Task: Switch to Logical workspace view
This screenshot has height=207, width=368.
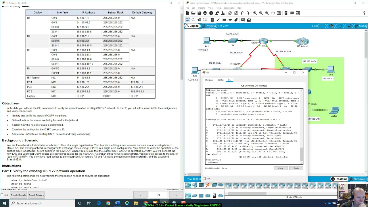Action: pos(192,26)
